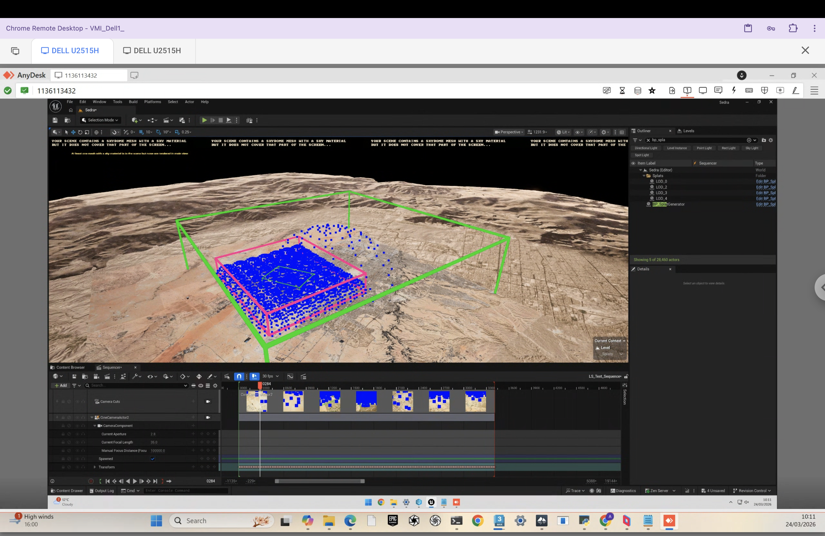Click Edit BP_Spl beside LOD_0
This screenshot has width=825, height=536.
(x=765, y=181)
